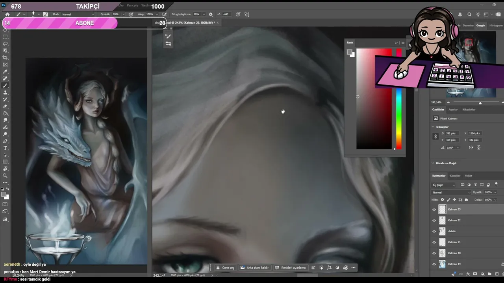Click the navigator zoom slider handle

480,103
